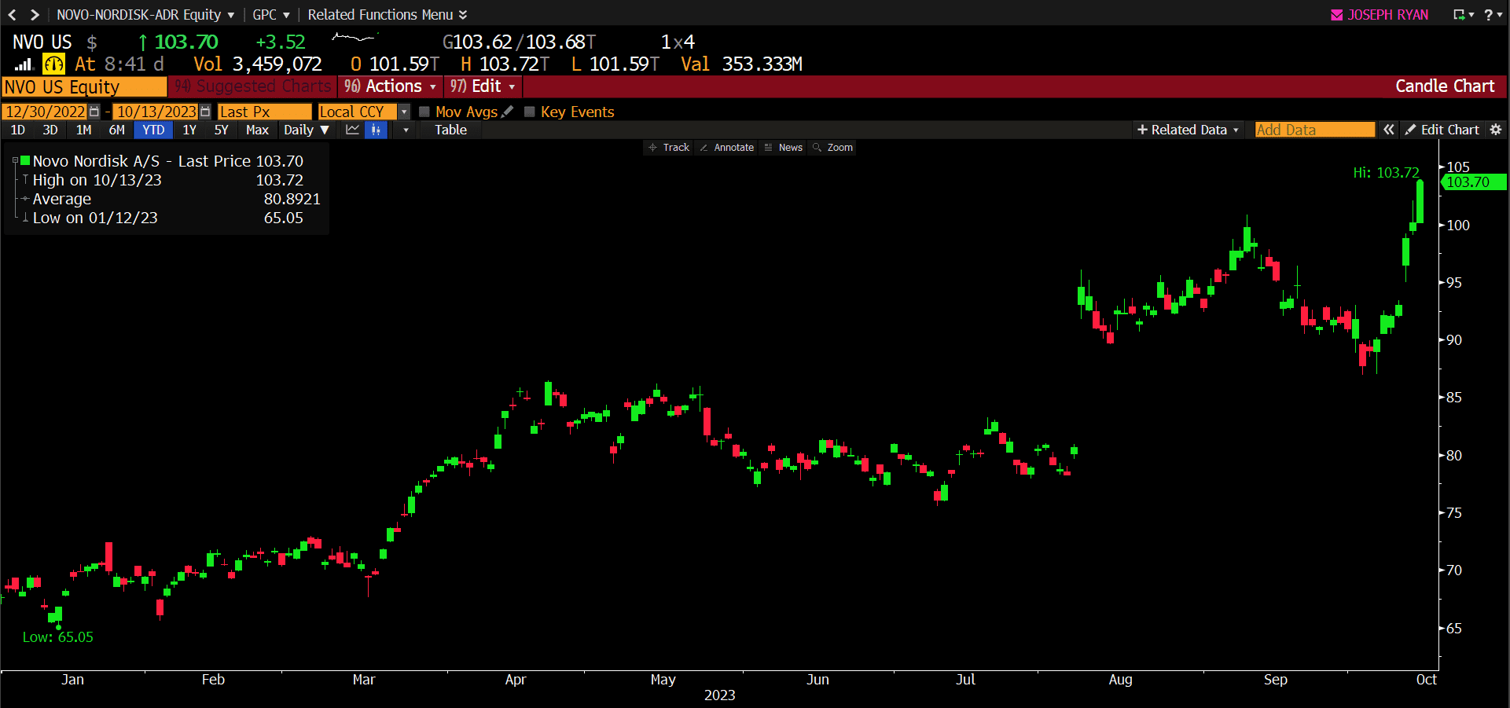
Task: Open calendar for the end date 10/13/2023
Action: coord(205,112)
